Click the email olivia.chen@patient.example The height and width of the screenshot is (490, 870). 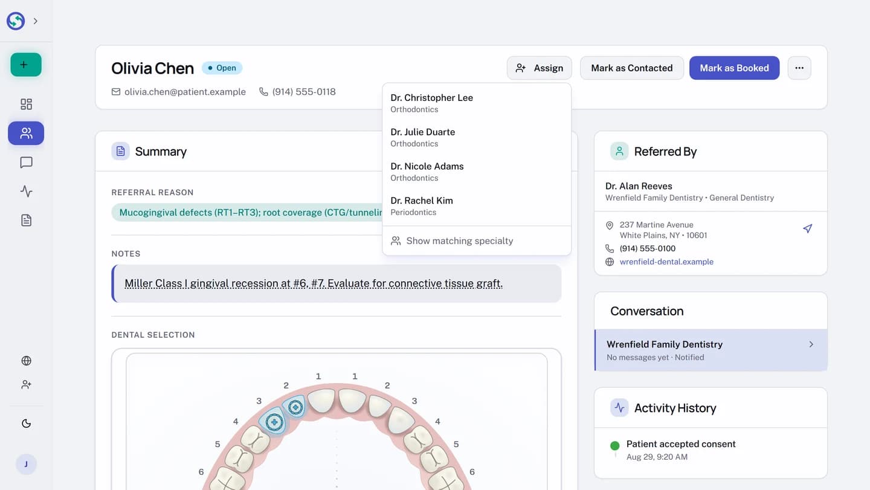185,92
